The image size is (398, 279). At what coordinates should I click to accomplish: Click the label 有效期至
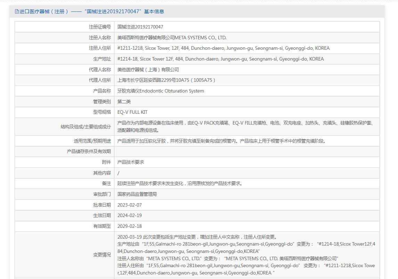pos(102,226)
